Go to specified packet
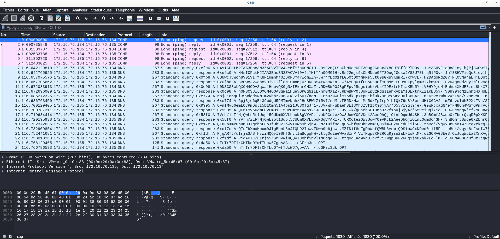The width and height of the screenshot is (500, 239). [x=104, y=18]
